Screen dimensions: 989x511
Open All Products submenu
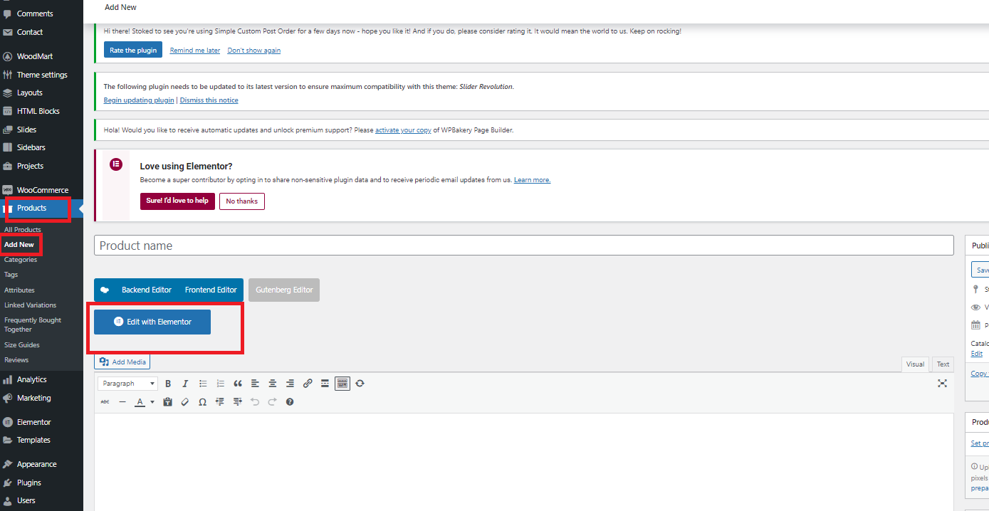click(x=23, y=230)
